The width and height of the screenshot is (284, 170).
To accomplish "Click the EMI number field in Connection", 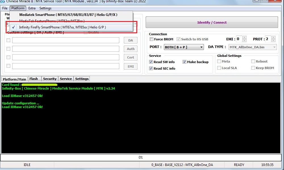I will click(x=239, y=39).
